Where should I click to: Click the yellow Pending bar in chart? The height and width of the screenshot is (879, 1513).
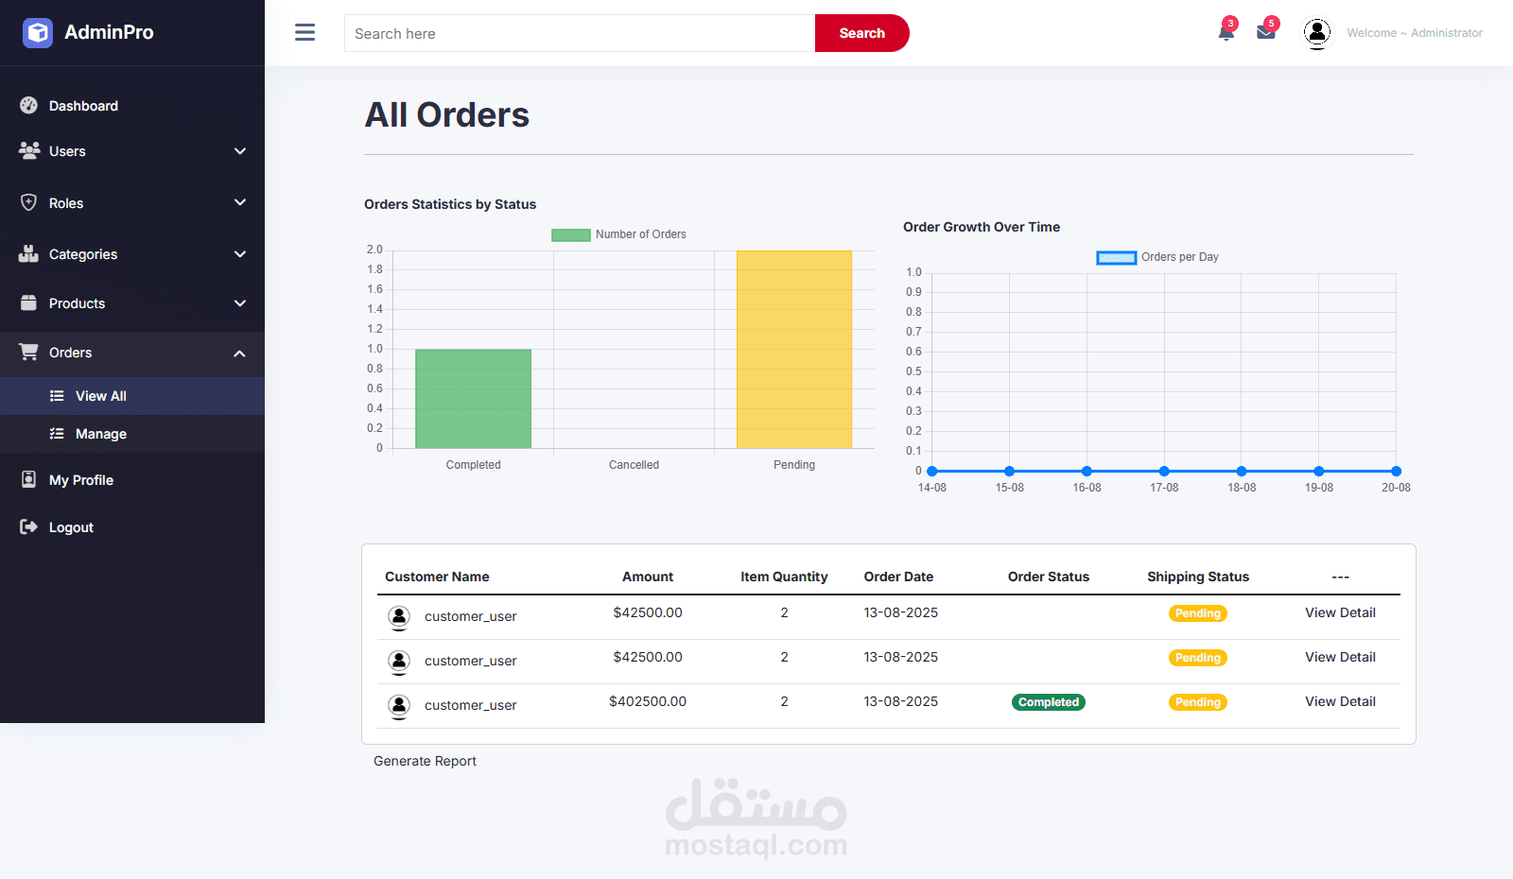tap(794, 350)
